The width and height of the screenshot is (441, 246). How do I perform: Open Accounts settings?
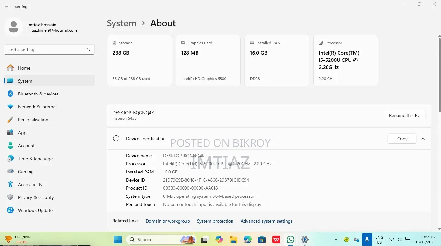coord(49,146)
